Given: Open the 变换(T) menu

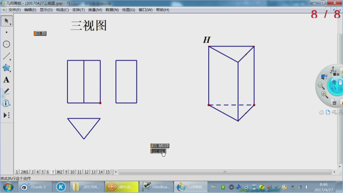Looking at the screenshot, I should (78, 10).
